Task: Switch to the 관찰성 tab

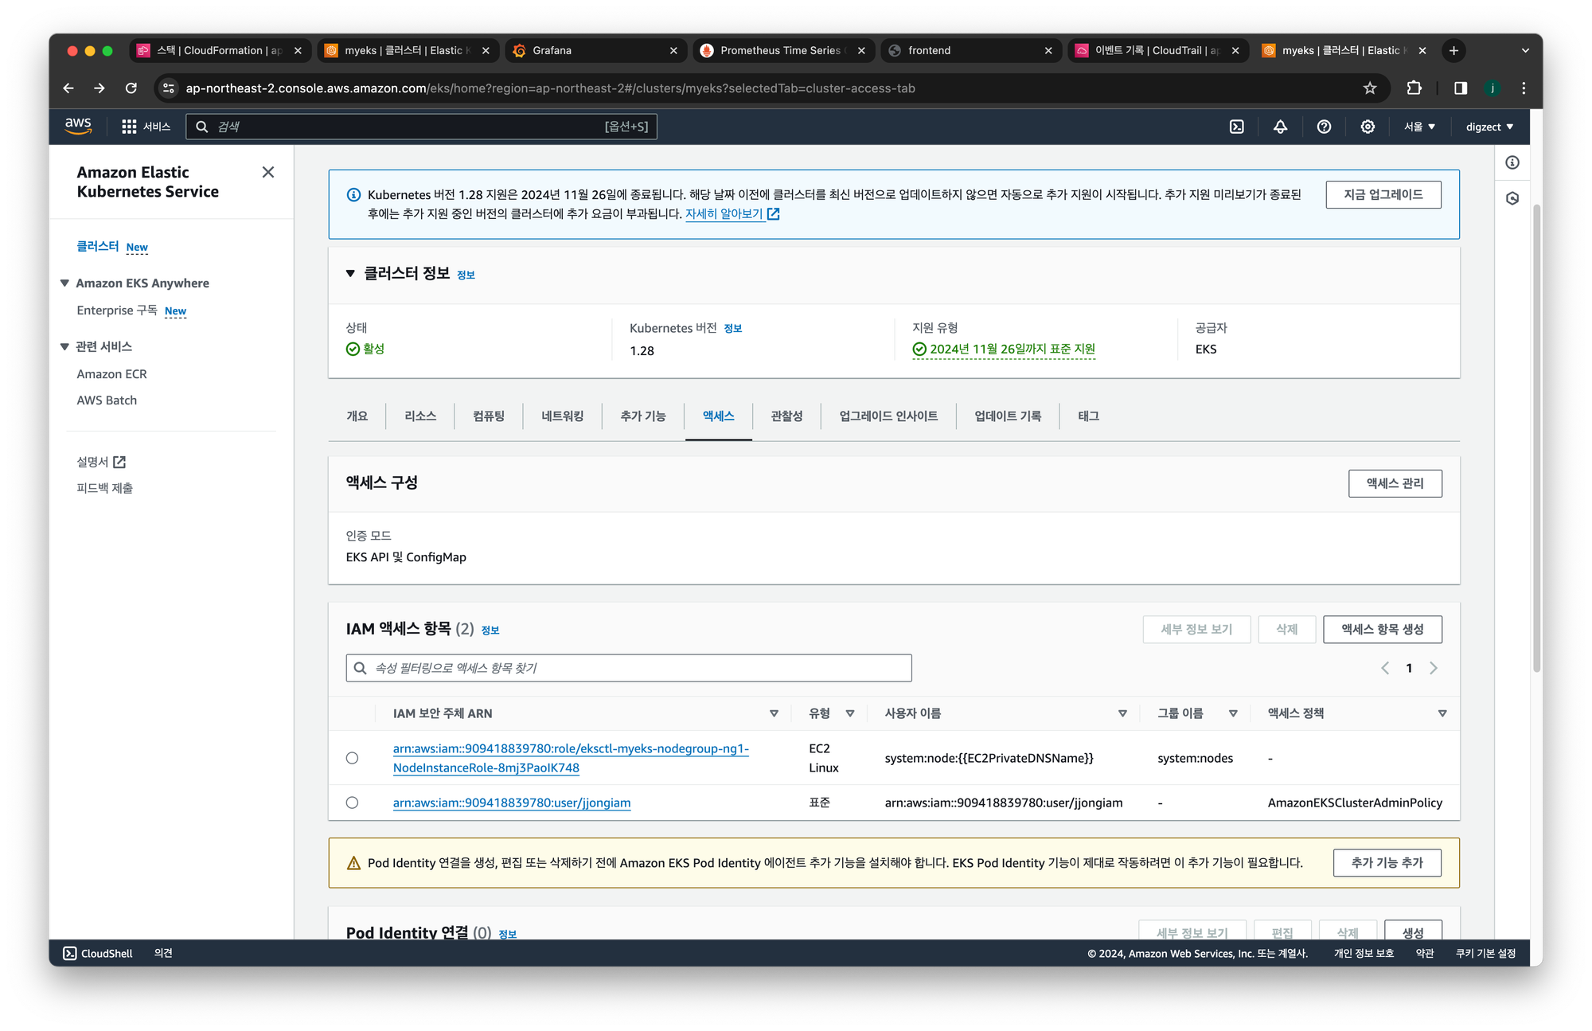Action: pos(786,416)
